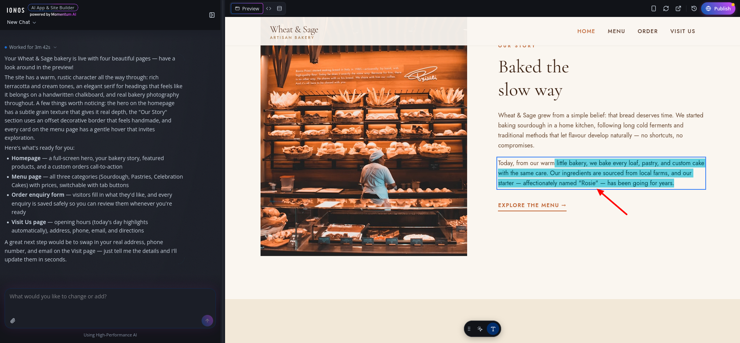Select the 'Baked the slow way' heading
The width and height of the screenshot is (740, 343).
pyautogui.click(x=534, y=79)
